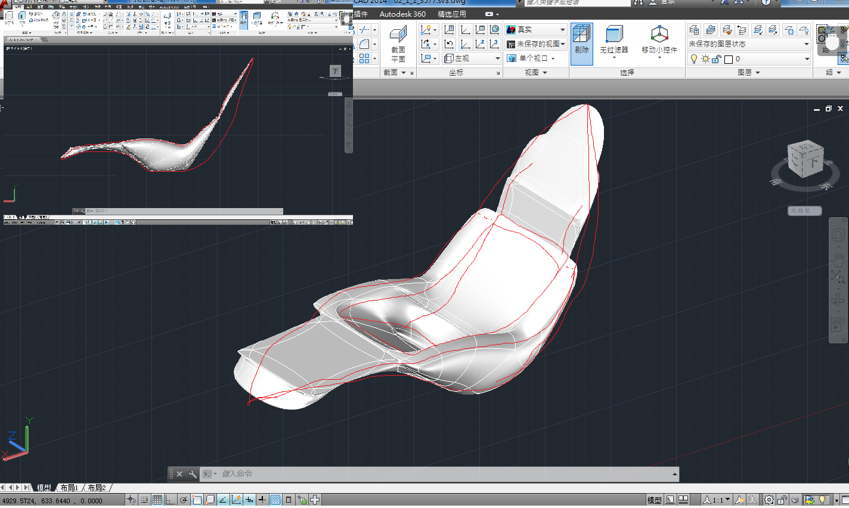The image size is (849, 508).
Task: Select the 剔除 (Culling) selection button
Action: click(x=582, y=42)
